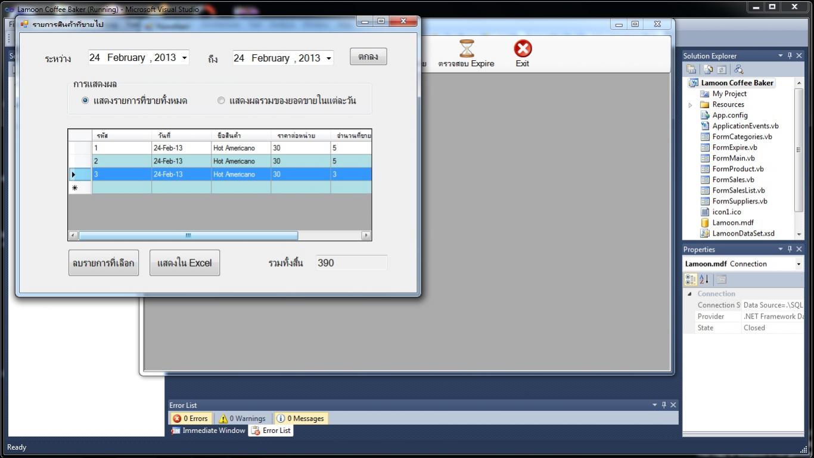Select row 3 header arrow in grid
This screenshot has height=458, width=814.
coord(79,175)
